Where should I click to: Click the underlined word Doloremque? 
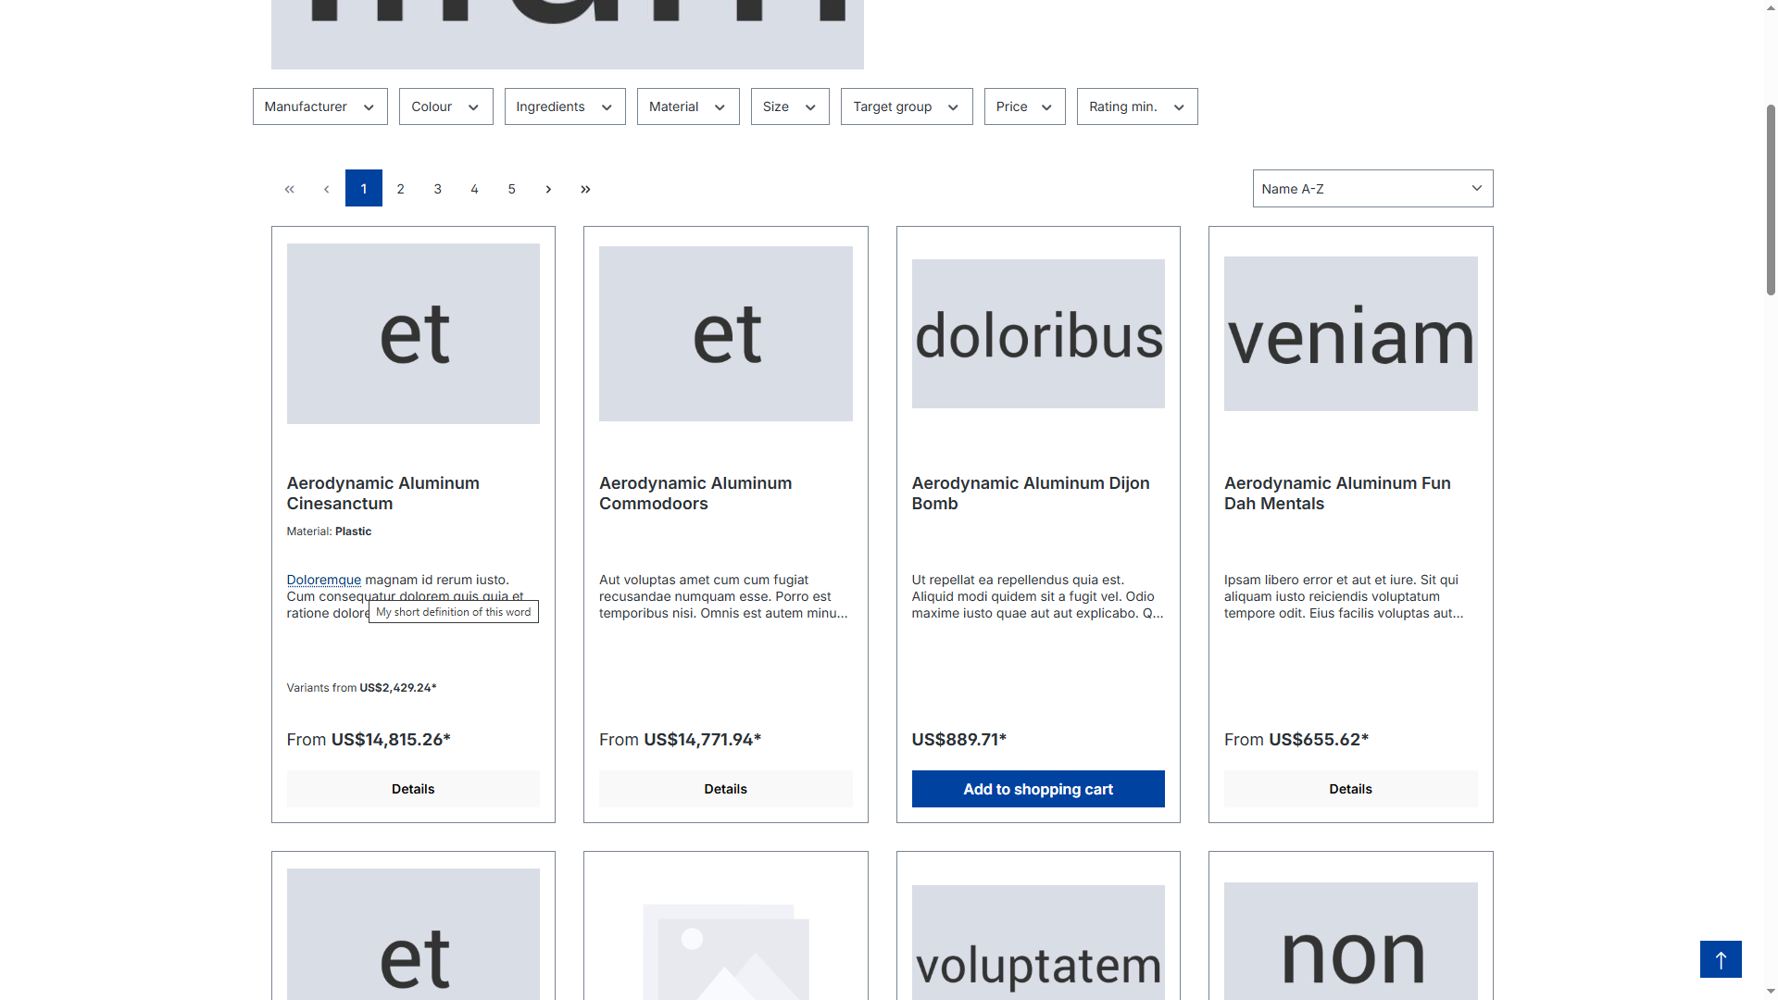tap(324, 580)
